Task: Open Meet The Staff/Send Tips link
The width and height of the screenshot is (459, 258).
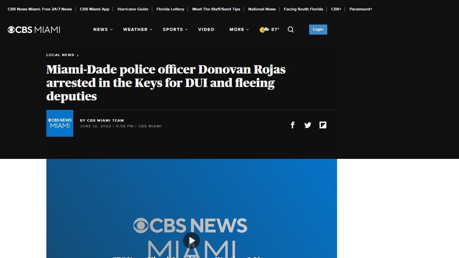Action: pyautogui.click(x=216, y=9)
